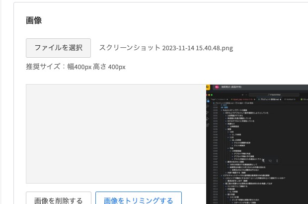Click the empty gray image preview area
The height and width of the screenshot is (204, 308).
pos(116,134)
